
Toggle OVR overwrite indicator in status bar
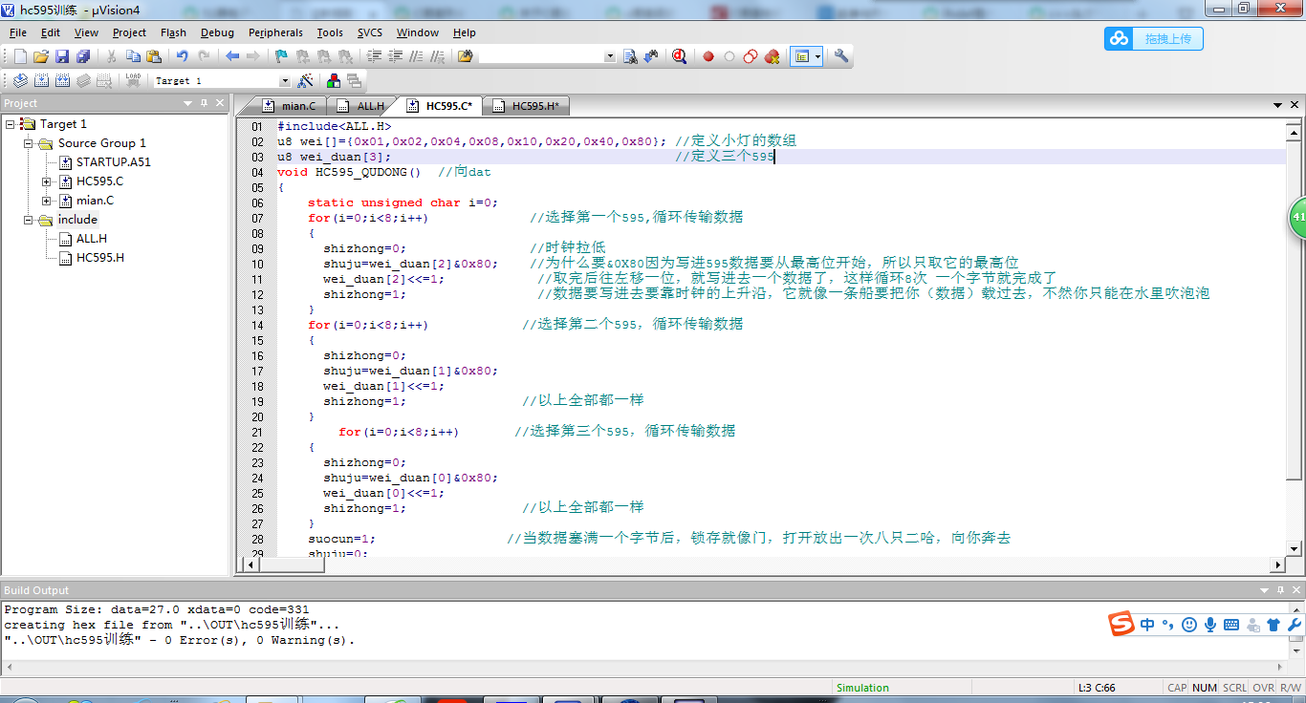tap(1264, 688)
